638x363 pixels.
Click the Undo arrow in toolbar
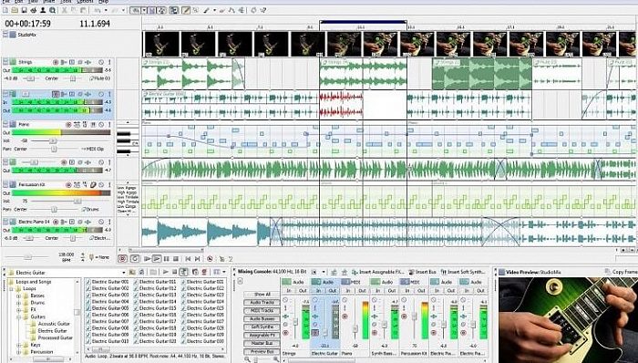pyautogui.click(x=98, y=10)
